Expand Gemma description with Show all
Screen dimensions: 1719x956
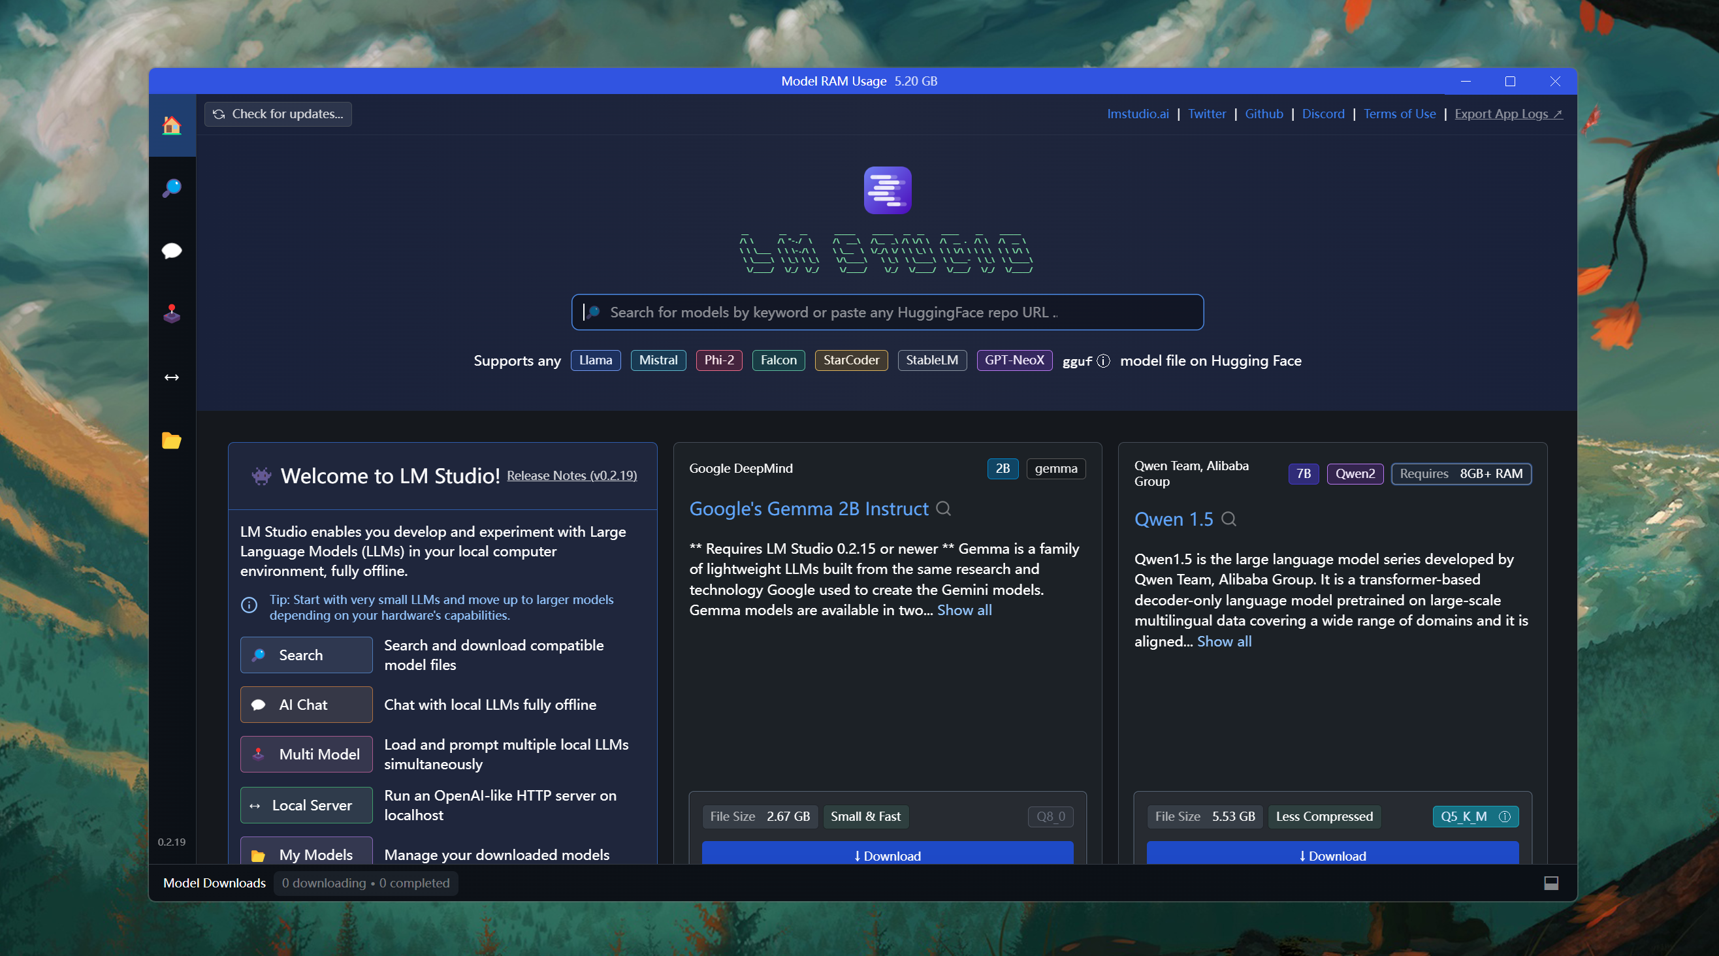(x=964, y=611)
